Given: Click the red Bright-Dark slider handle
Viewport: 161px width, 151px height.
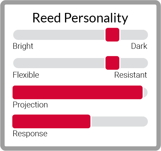Looking at the screenshot, I should (112, 35).
